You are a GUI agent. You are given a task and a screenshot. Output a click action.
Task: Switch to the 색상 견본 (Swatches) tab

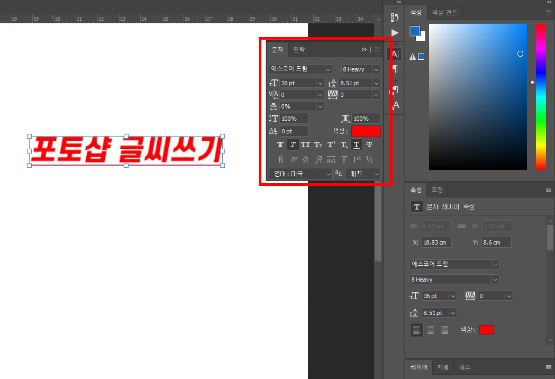point(444,13)
